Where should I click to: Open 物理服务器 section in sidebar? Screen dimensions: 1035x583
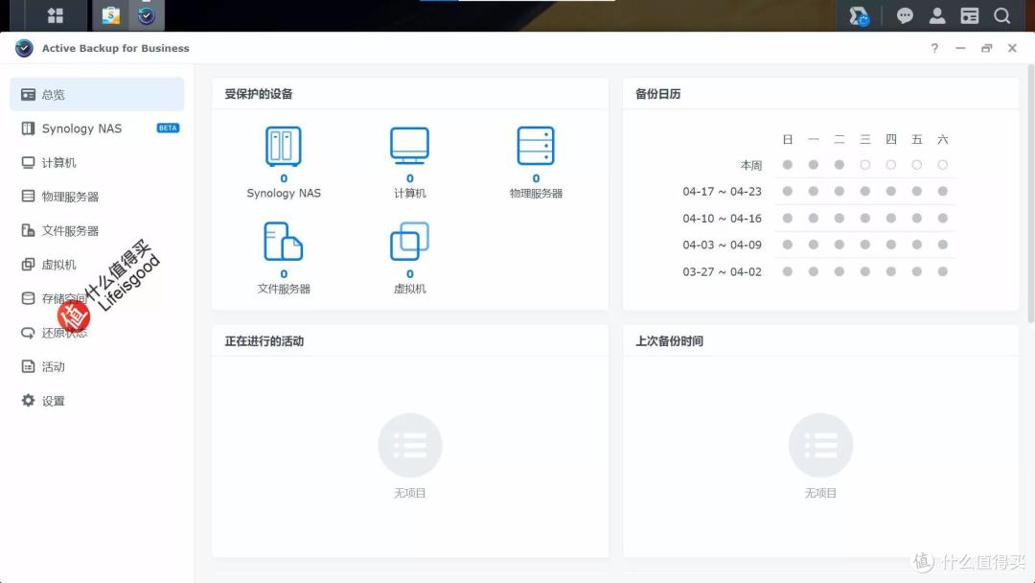[97, 197]
